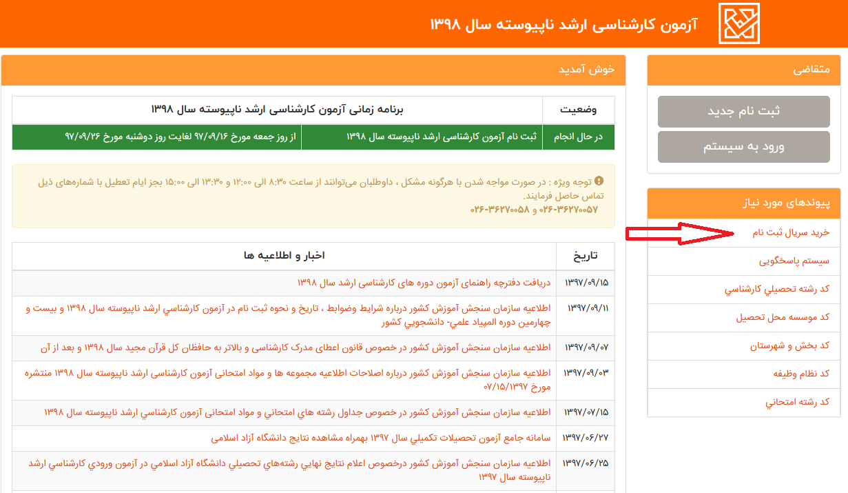Viewport: 848px width, 493px height.
Task: Open the خرید سریال ثبت نام link
Action: point(791,233)
